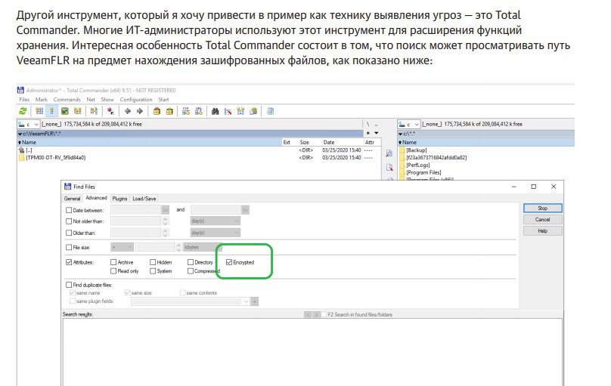Click the left panel parent '..' button

(376, 124)
